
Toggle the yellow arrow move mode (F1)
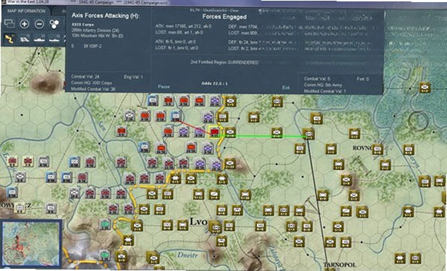[x=9, y=39]
